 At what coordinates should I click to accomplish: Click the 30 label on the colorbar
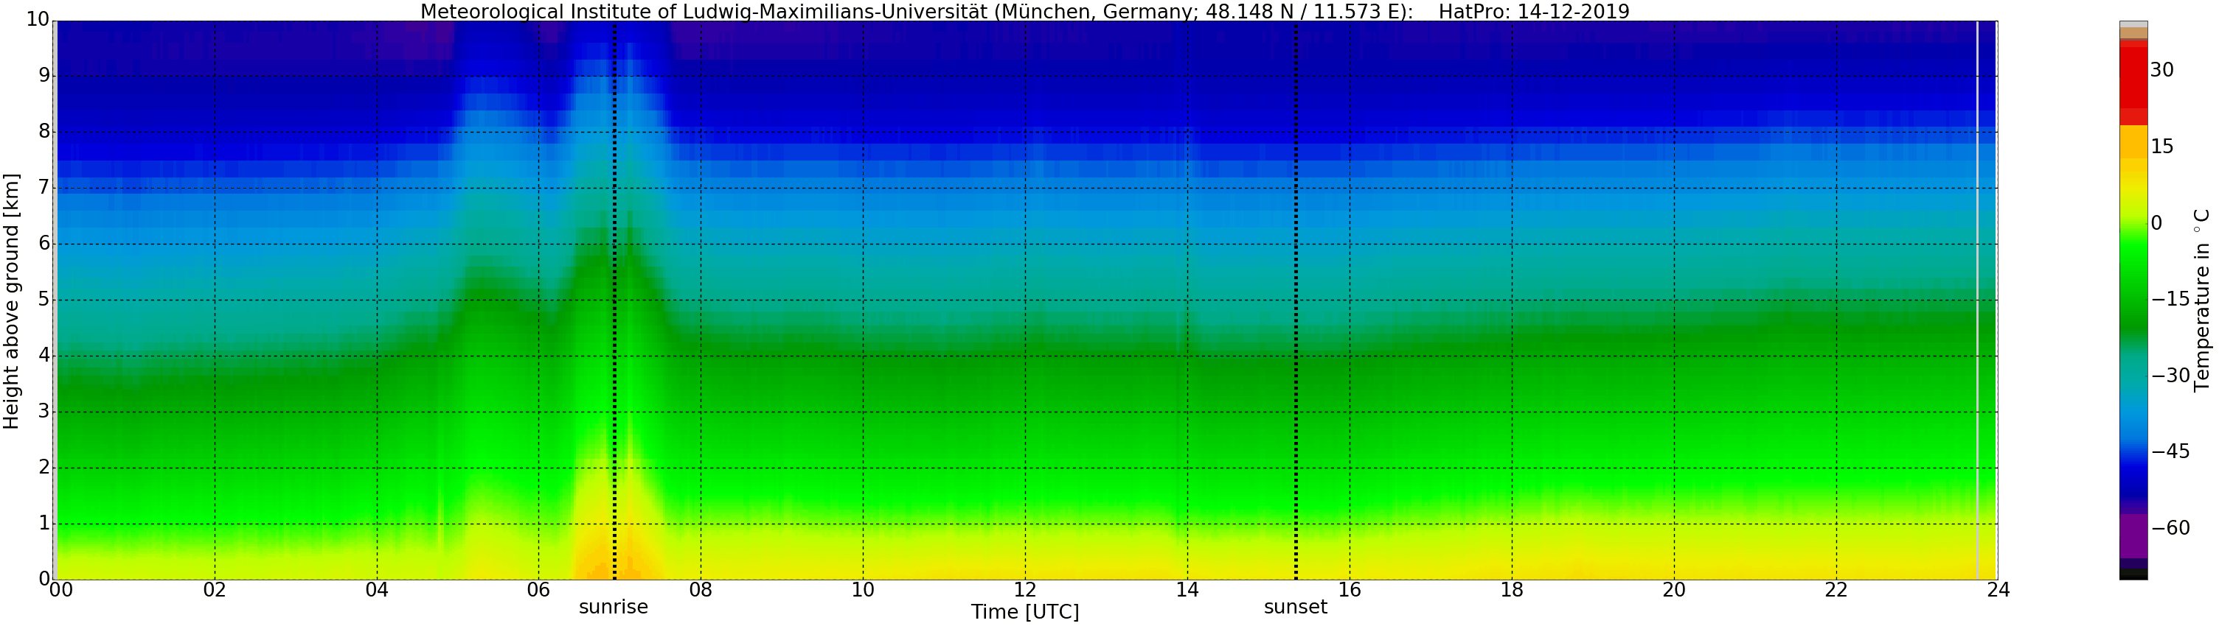pos(2161,71)
